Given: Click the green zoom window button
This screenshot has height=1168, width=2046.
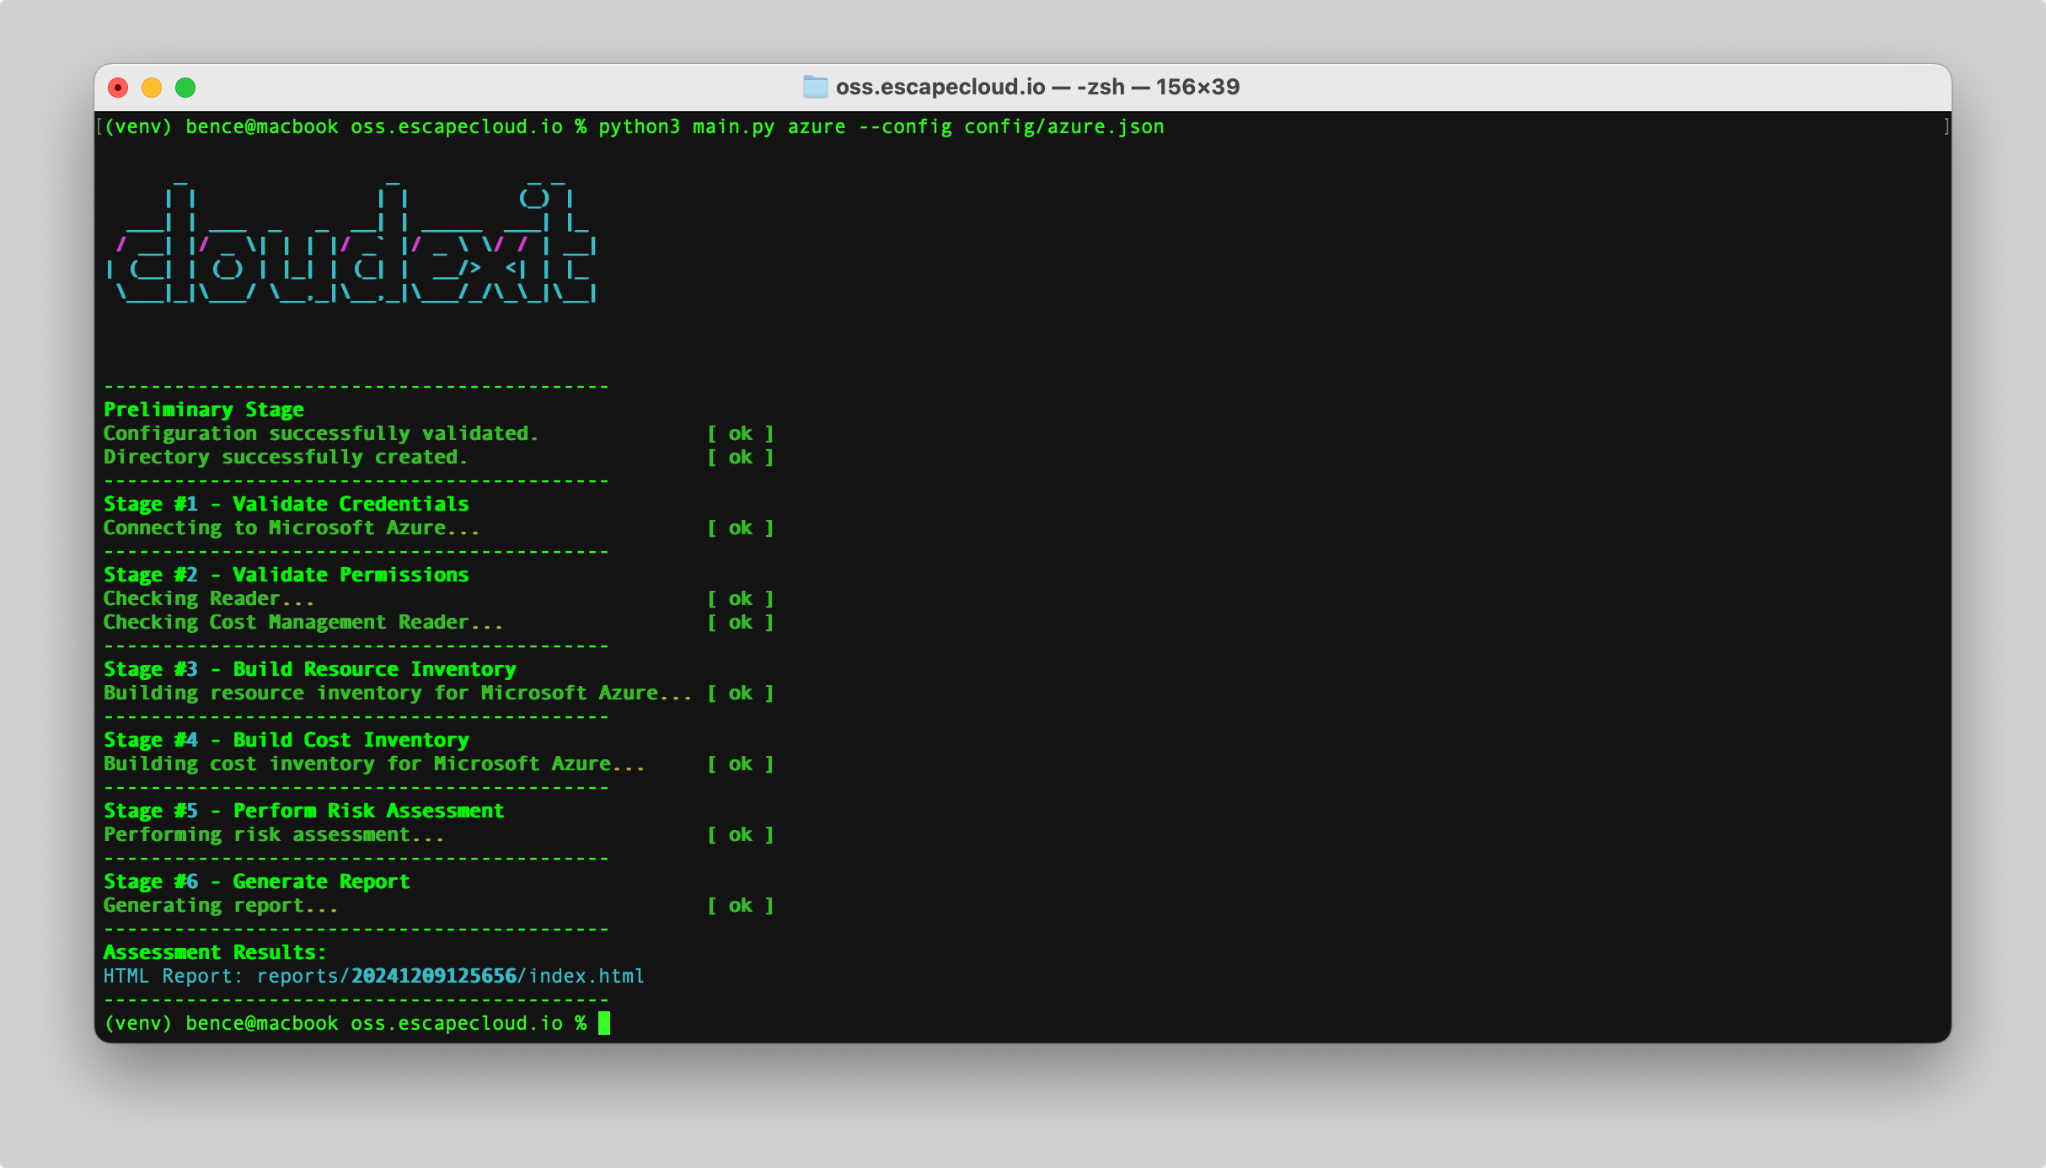Looking at the screenshot, I should click(x=185, y=88).
